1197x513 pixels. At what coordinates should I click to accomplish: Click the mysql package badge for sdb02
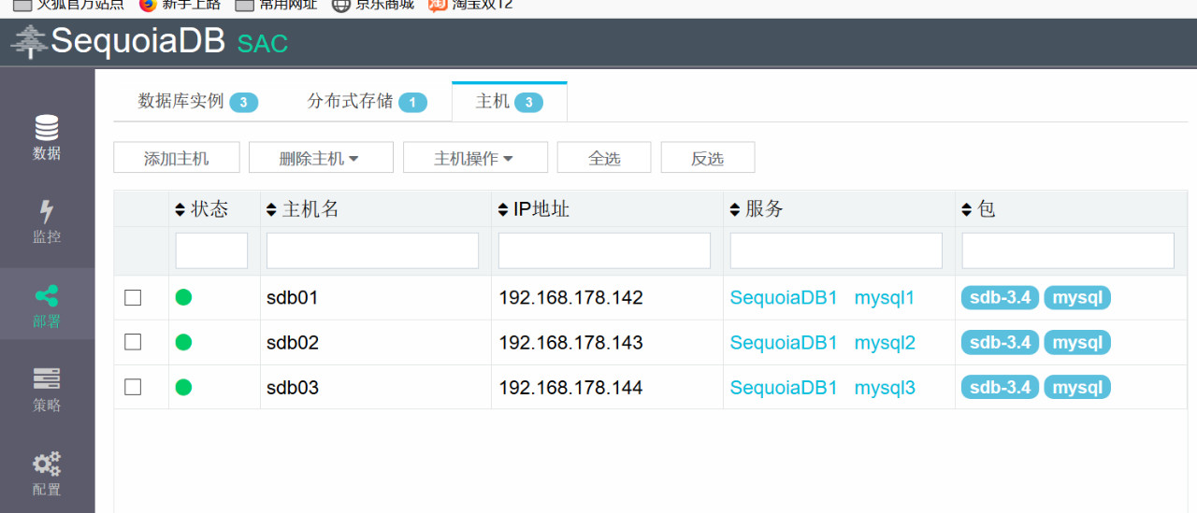[1077, 343]
